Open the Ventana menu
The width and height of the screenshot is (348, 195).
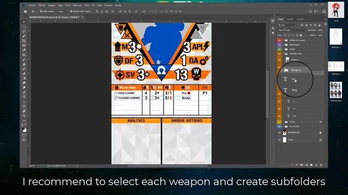(108, 5)
